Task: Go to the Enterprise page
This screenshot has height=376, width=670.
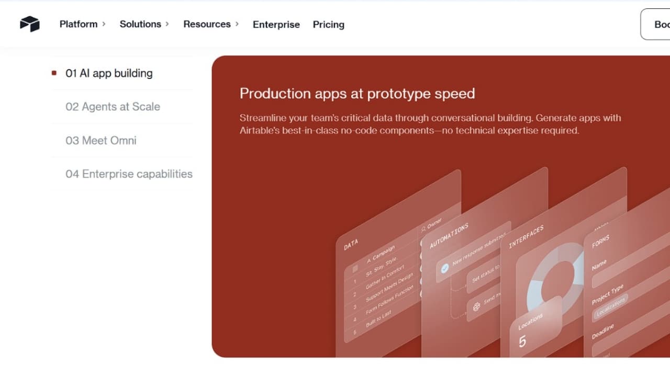Action: click(276, 25)
